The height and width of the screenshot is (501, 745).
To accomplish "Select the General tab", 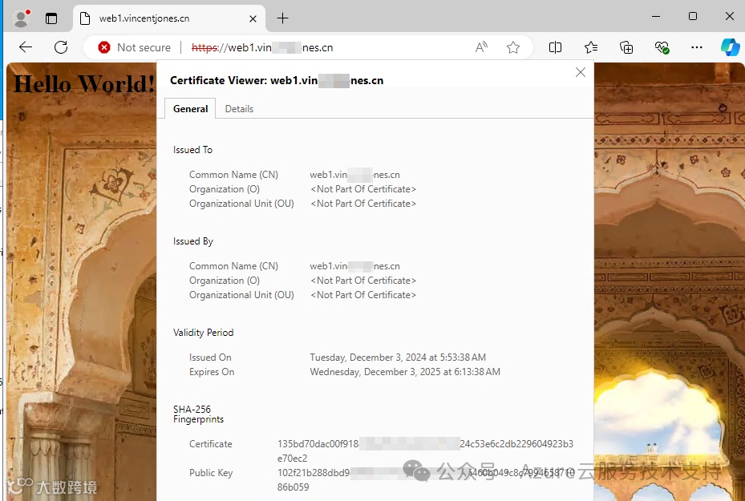I will point(190,109).
